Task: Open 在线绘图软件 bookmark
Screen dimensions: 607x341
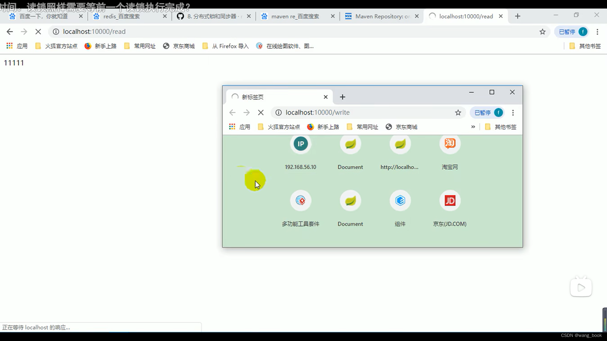Action: pos(285,46)
